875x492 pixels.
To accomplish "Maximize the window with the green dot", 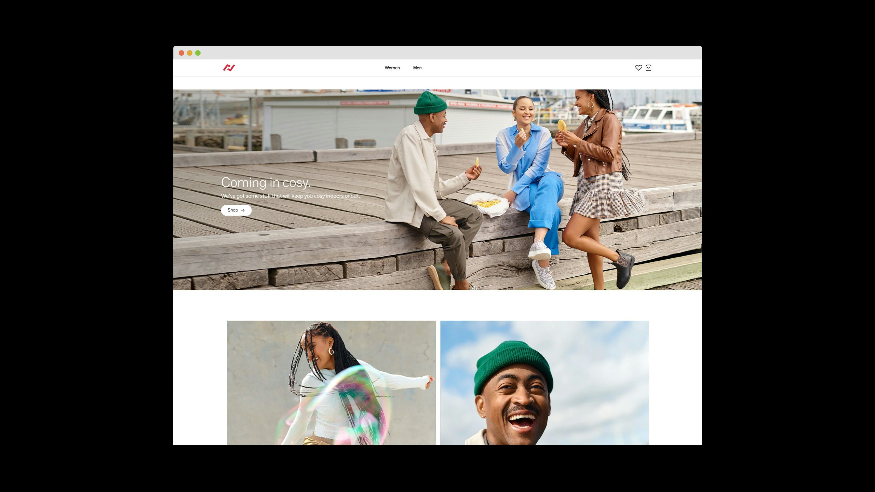I will click(198, 53).
